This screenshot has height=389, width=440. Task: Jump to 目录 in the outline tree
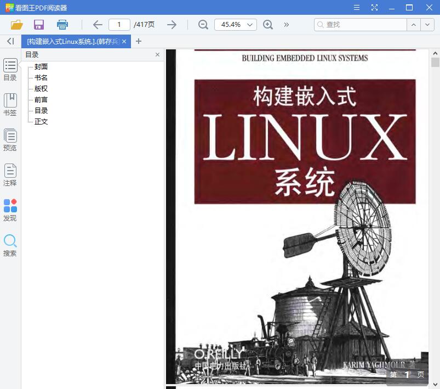41,110
